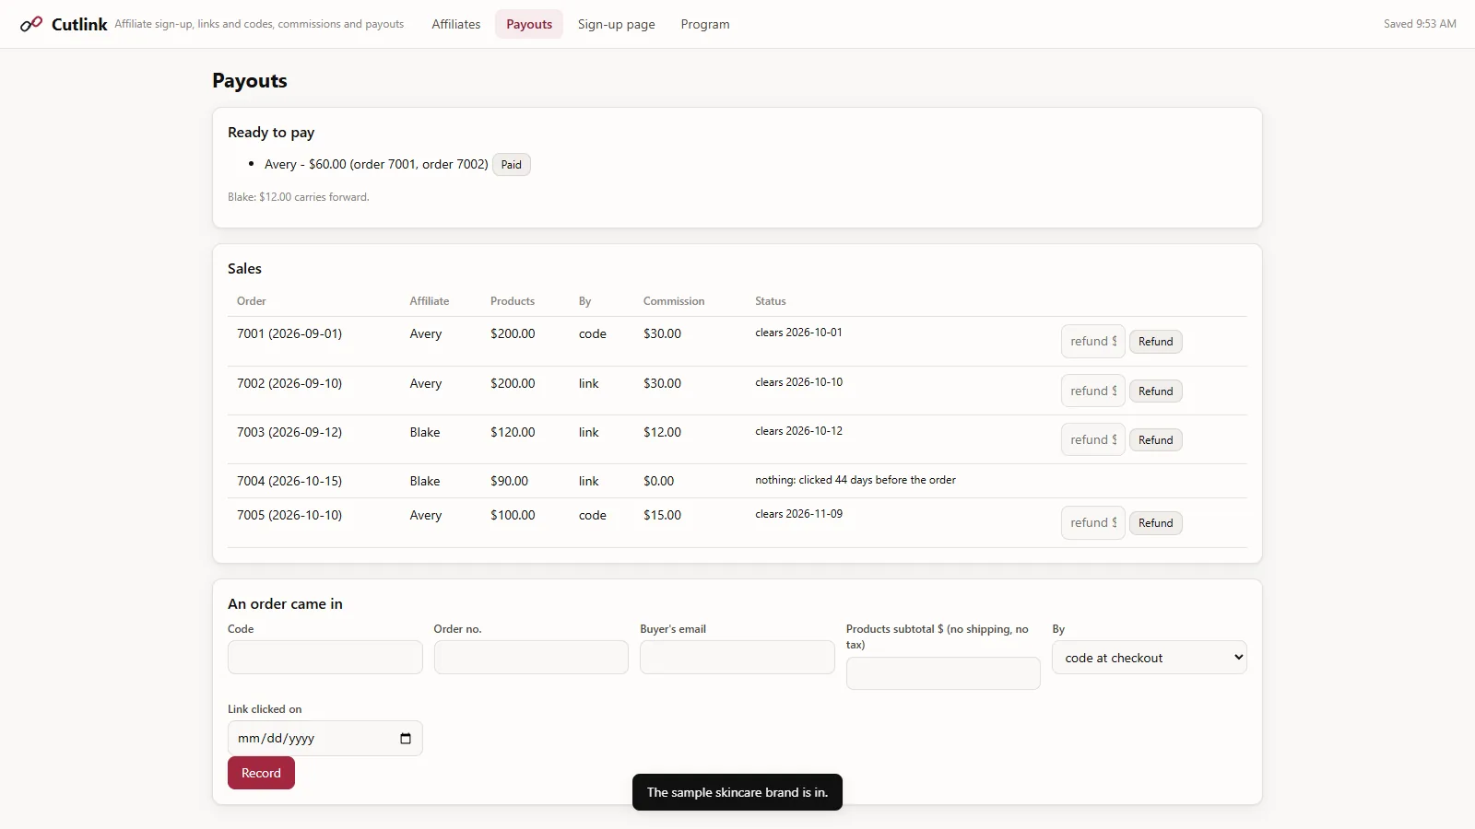Click the Record button
The width and height of the screenshot is (1475, 829).
pyautogui.click(x=261, y=773)
